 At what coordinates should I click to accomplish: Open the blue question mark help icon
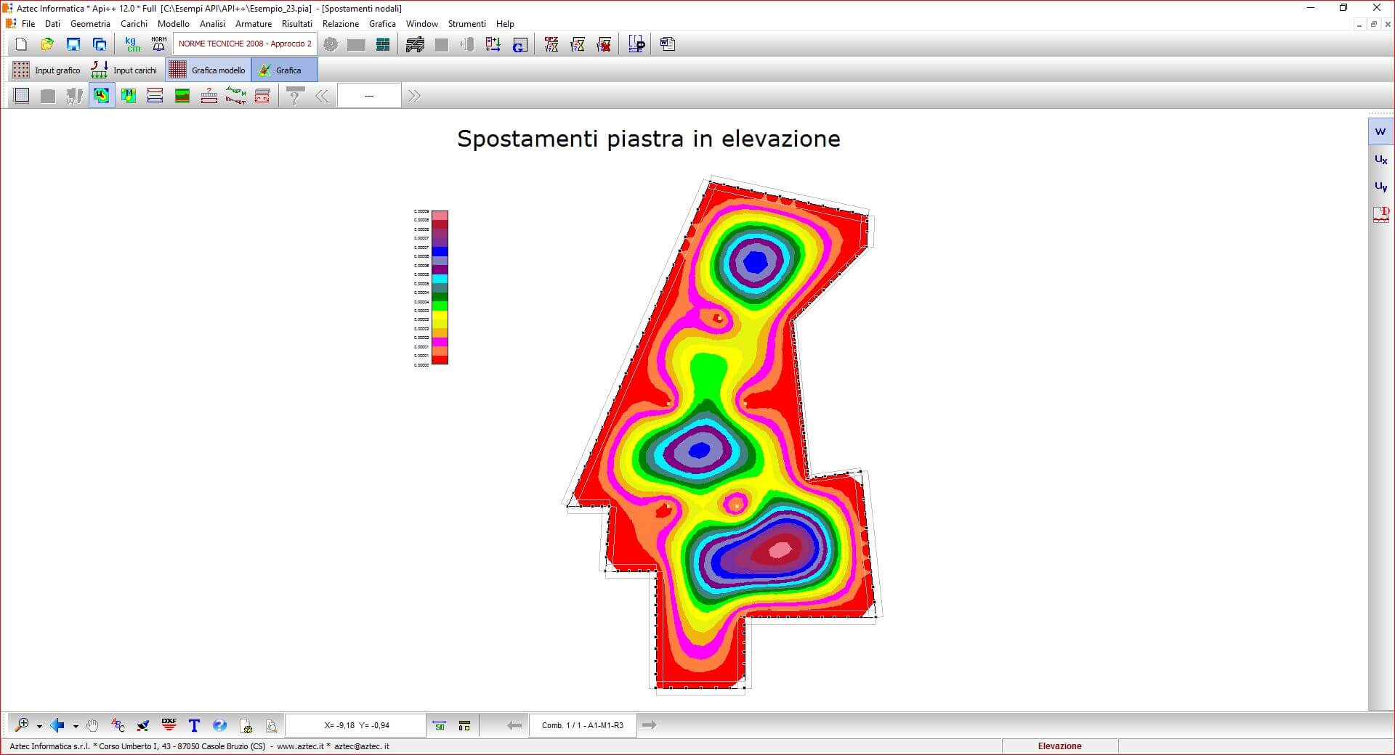click(x=219, y=725)
